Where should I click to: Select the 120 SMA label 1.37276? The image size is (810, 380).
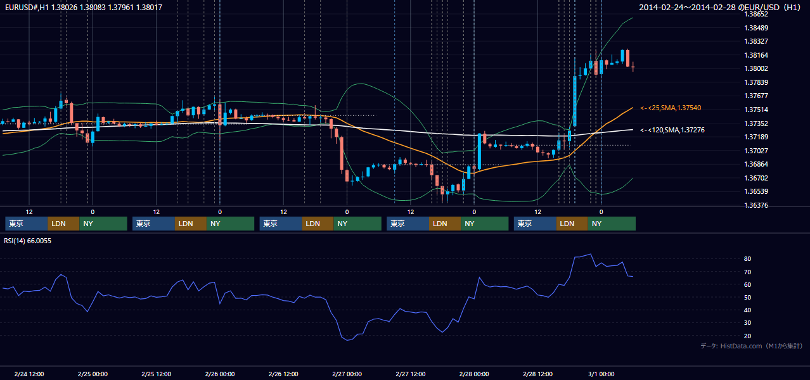click(672, 130)
